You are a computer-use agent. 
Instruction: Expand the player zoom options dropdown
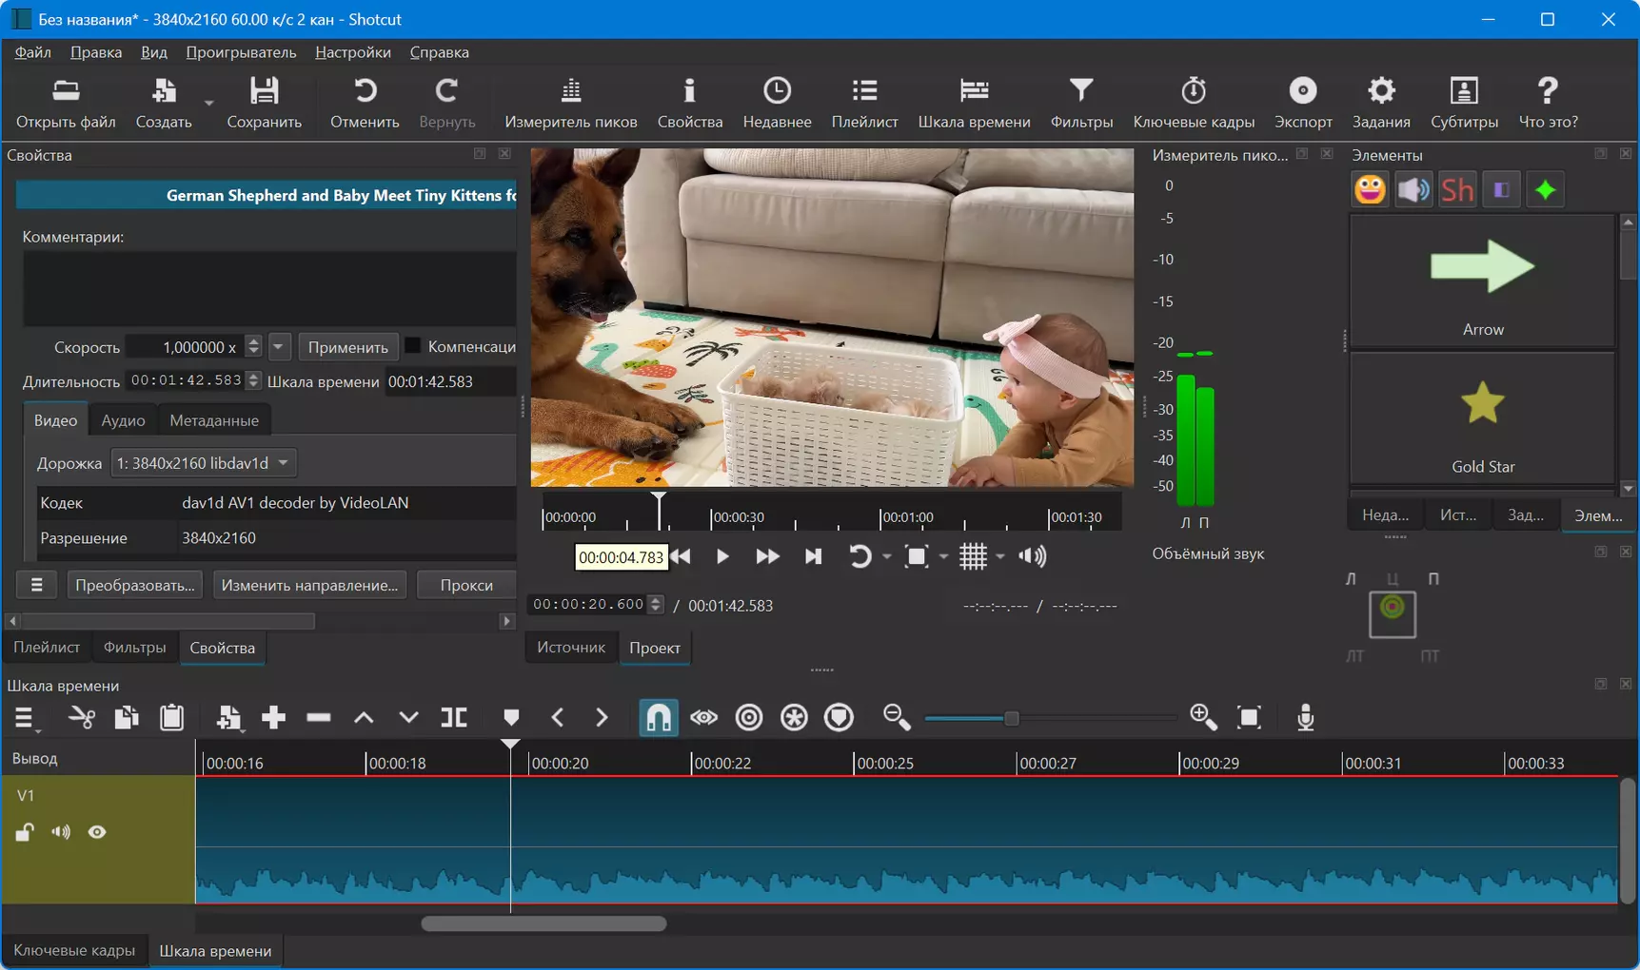click(x=943, y=556)
